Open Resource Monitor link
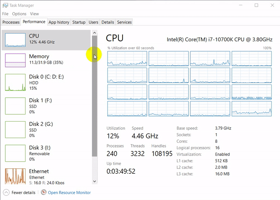 [69, 192]
